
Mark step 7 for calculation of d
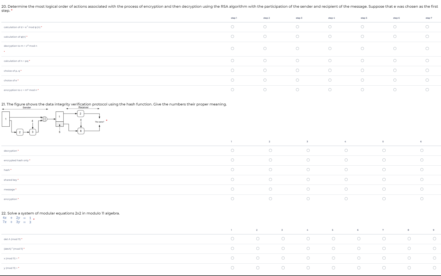(x=427, y=27)
